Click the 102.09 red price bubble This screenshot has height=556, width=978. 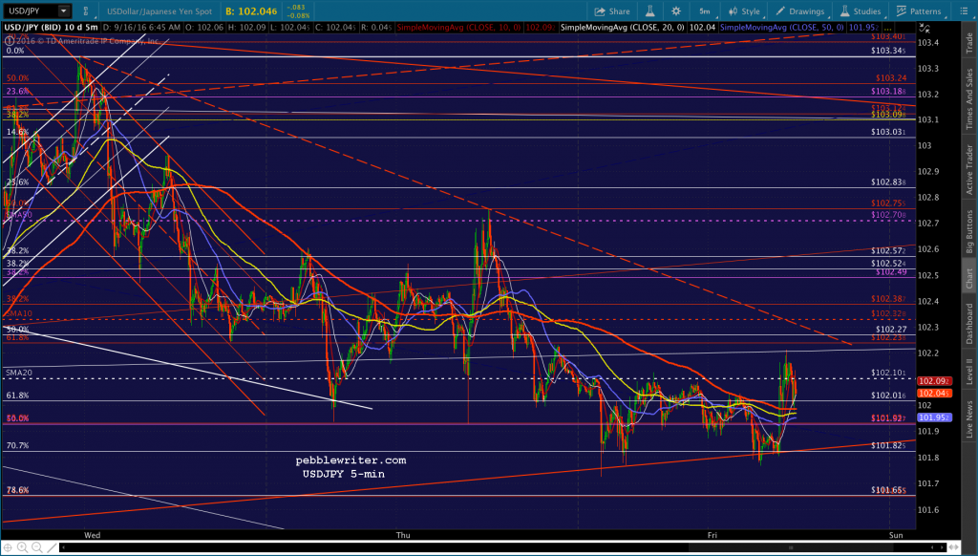pos(934,380)
